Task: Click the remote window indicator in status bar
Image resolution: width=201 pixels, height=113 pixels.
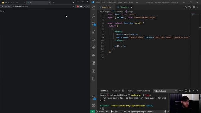Action: click(93, 112)
